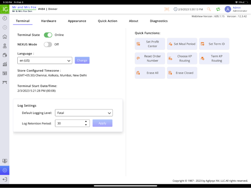Open the wallet payments sidebar icon
Viewport: 251px width, 188px height.
(5, 55)
